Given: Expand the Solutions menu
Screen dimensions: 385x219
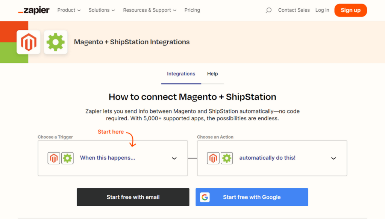Looking at the screenshot, I should 101,10.
